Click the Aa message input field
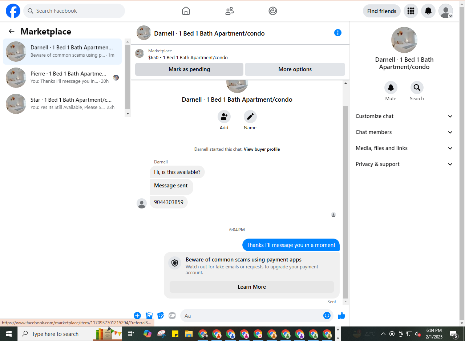This screenshot has width=465, height=341. [252, 316]
